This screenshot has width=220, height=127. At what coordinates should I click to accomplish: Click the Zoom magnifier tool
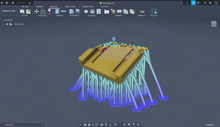93,125
